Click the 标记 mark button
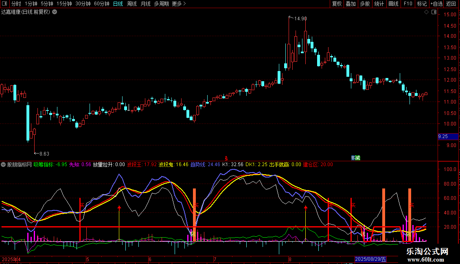Image resolution: width=460 pixels, height=264 pixels. click(x=422, y=4)
